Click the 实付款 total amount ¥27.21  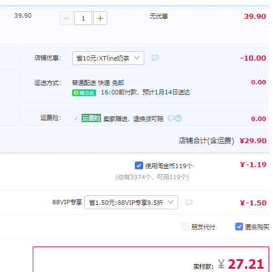coord(241,264)
